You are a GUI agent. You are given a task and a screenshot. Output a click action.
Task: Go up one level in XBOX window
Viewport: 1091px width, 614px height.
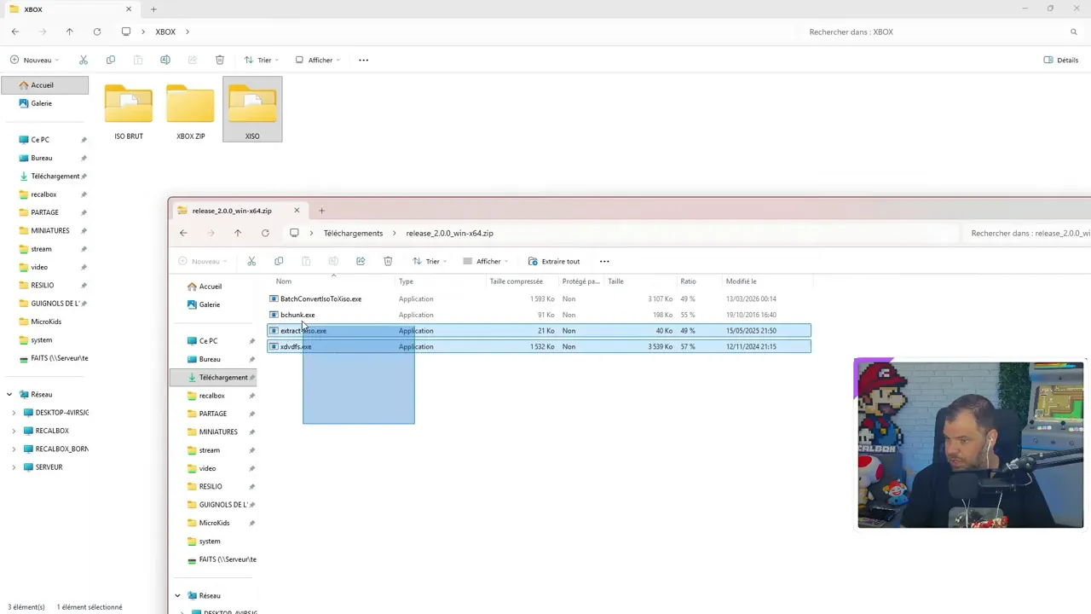(70, 32)
